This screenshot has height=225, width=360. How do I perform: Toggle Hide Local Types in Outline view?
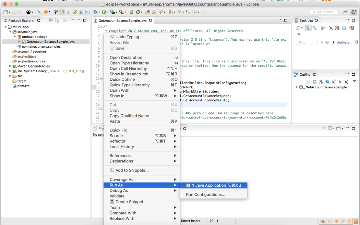point(346,82)
